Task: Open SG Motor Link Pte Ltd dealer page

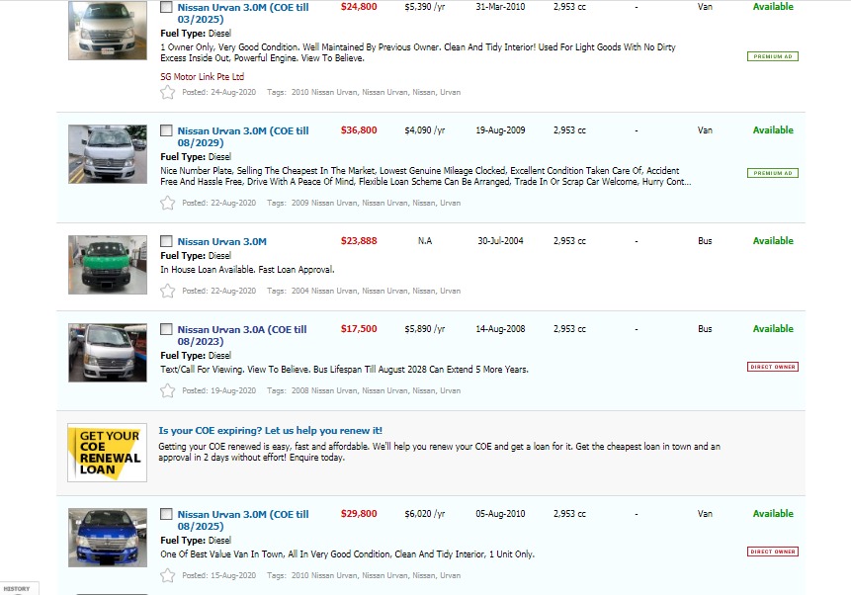Action: pyautogui.click(x=202, y=76)
